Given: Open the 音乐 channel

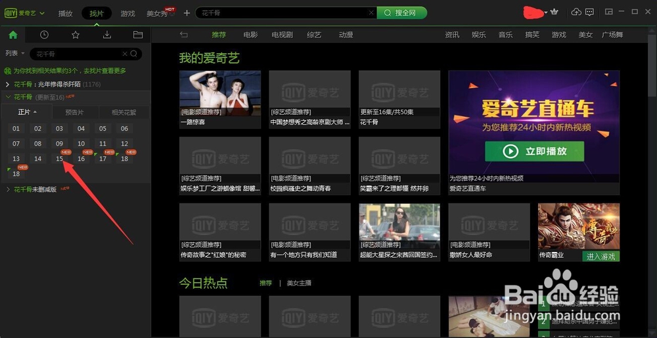Looking at the screenshot, I should [x=505, y=35].
